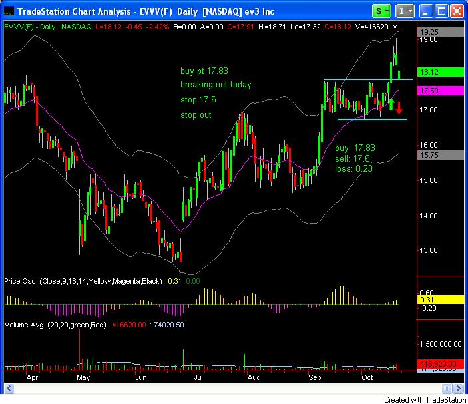Click the upper cyan resistance line
The image size is (468, 404).
click(368, 79)
